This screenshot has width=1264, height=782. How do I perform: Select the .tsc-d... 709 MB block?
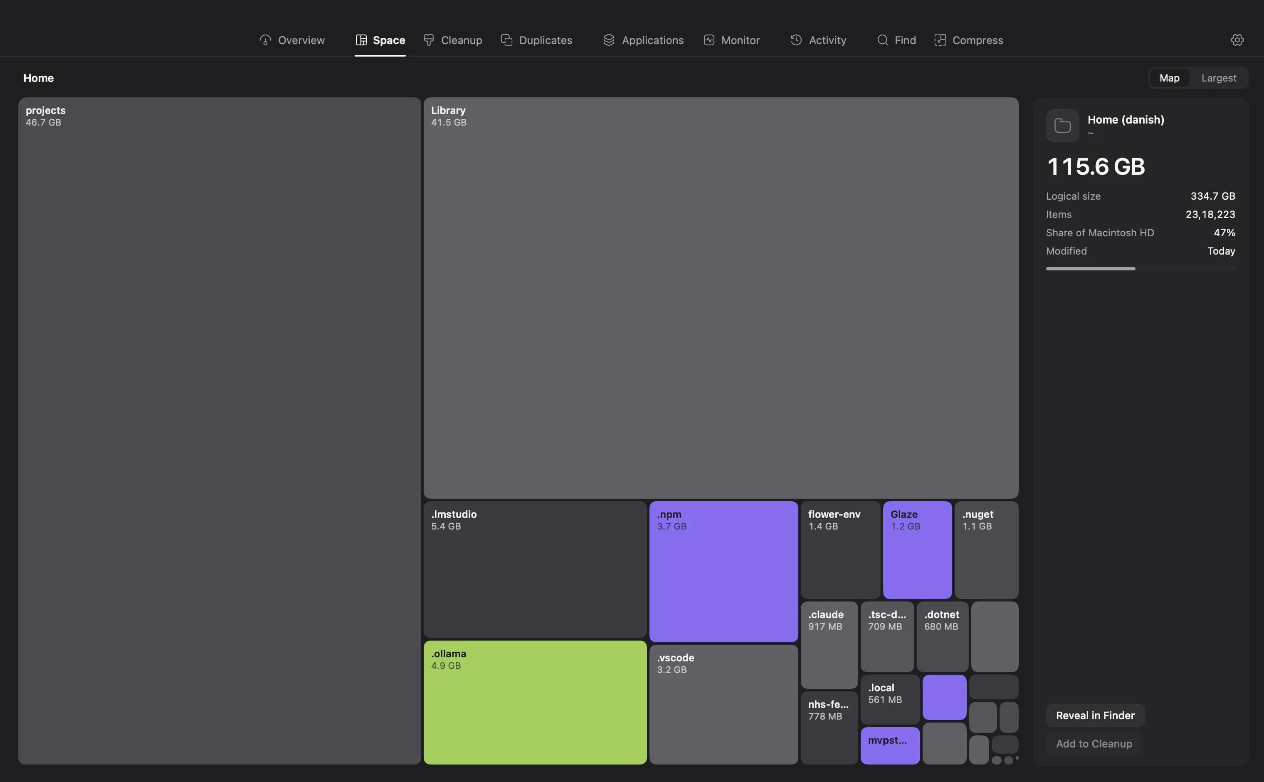[887, 637]
